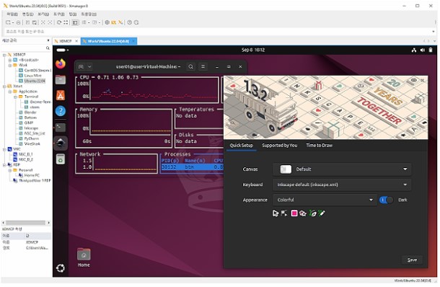The image size is (440, 287).
Task: Toggle the session manager pane toolbar icon
Action: [x=75, y=22]
